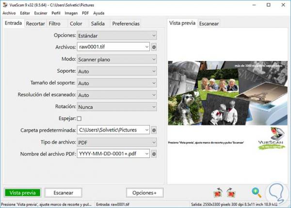Open the Modo dropdown Scanner plano
This screenshot has height=208, width=291.
(117, 59)
